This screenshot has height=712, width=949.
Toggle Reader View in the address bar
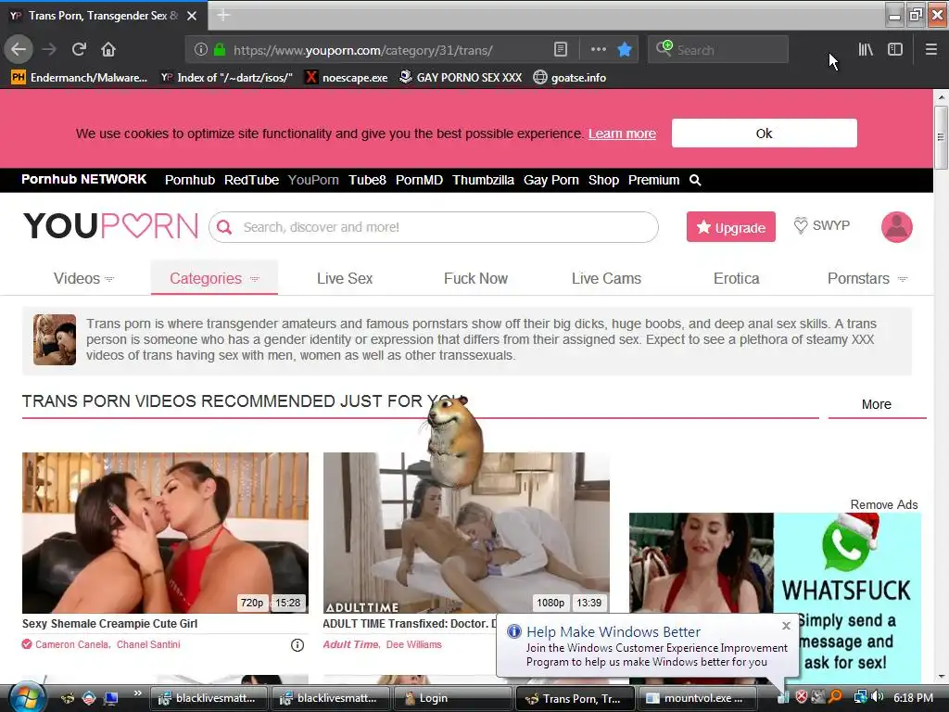tap(561, 50)
